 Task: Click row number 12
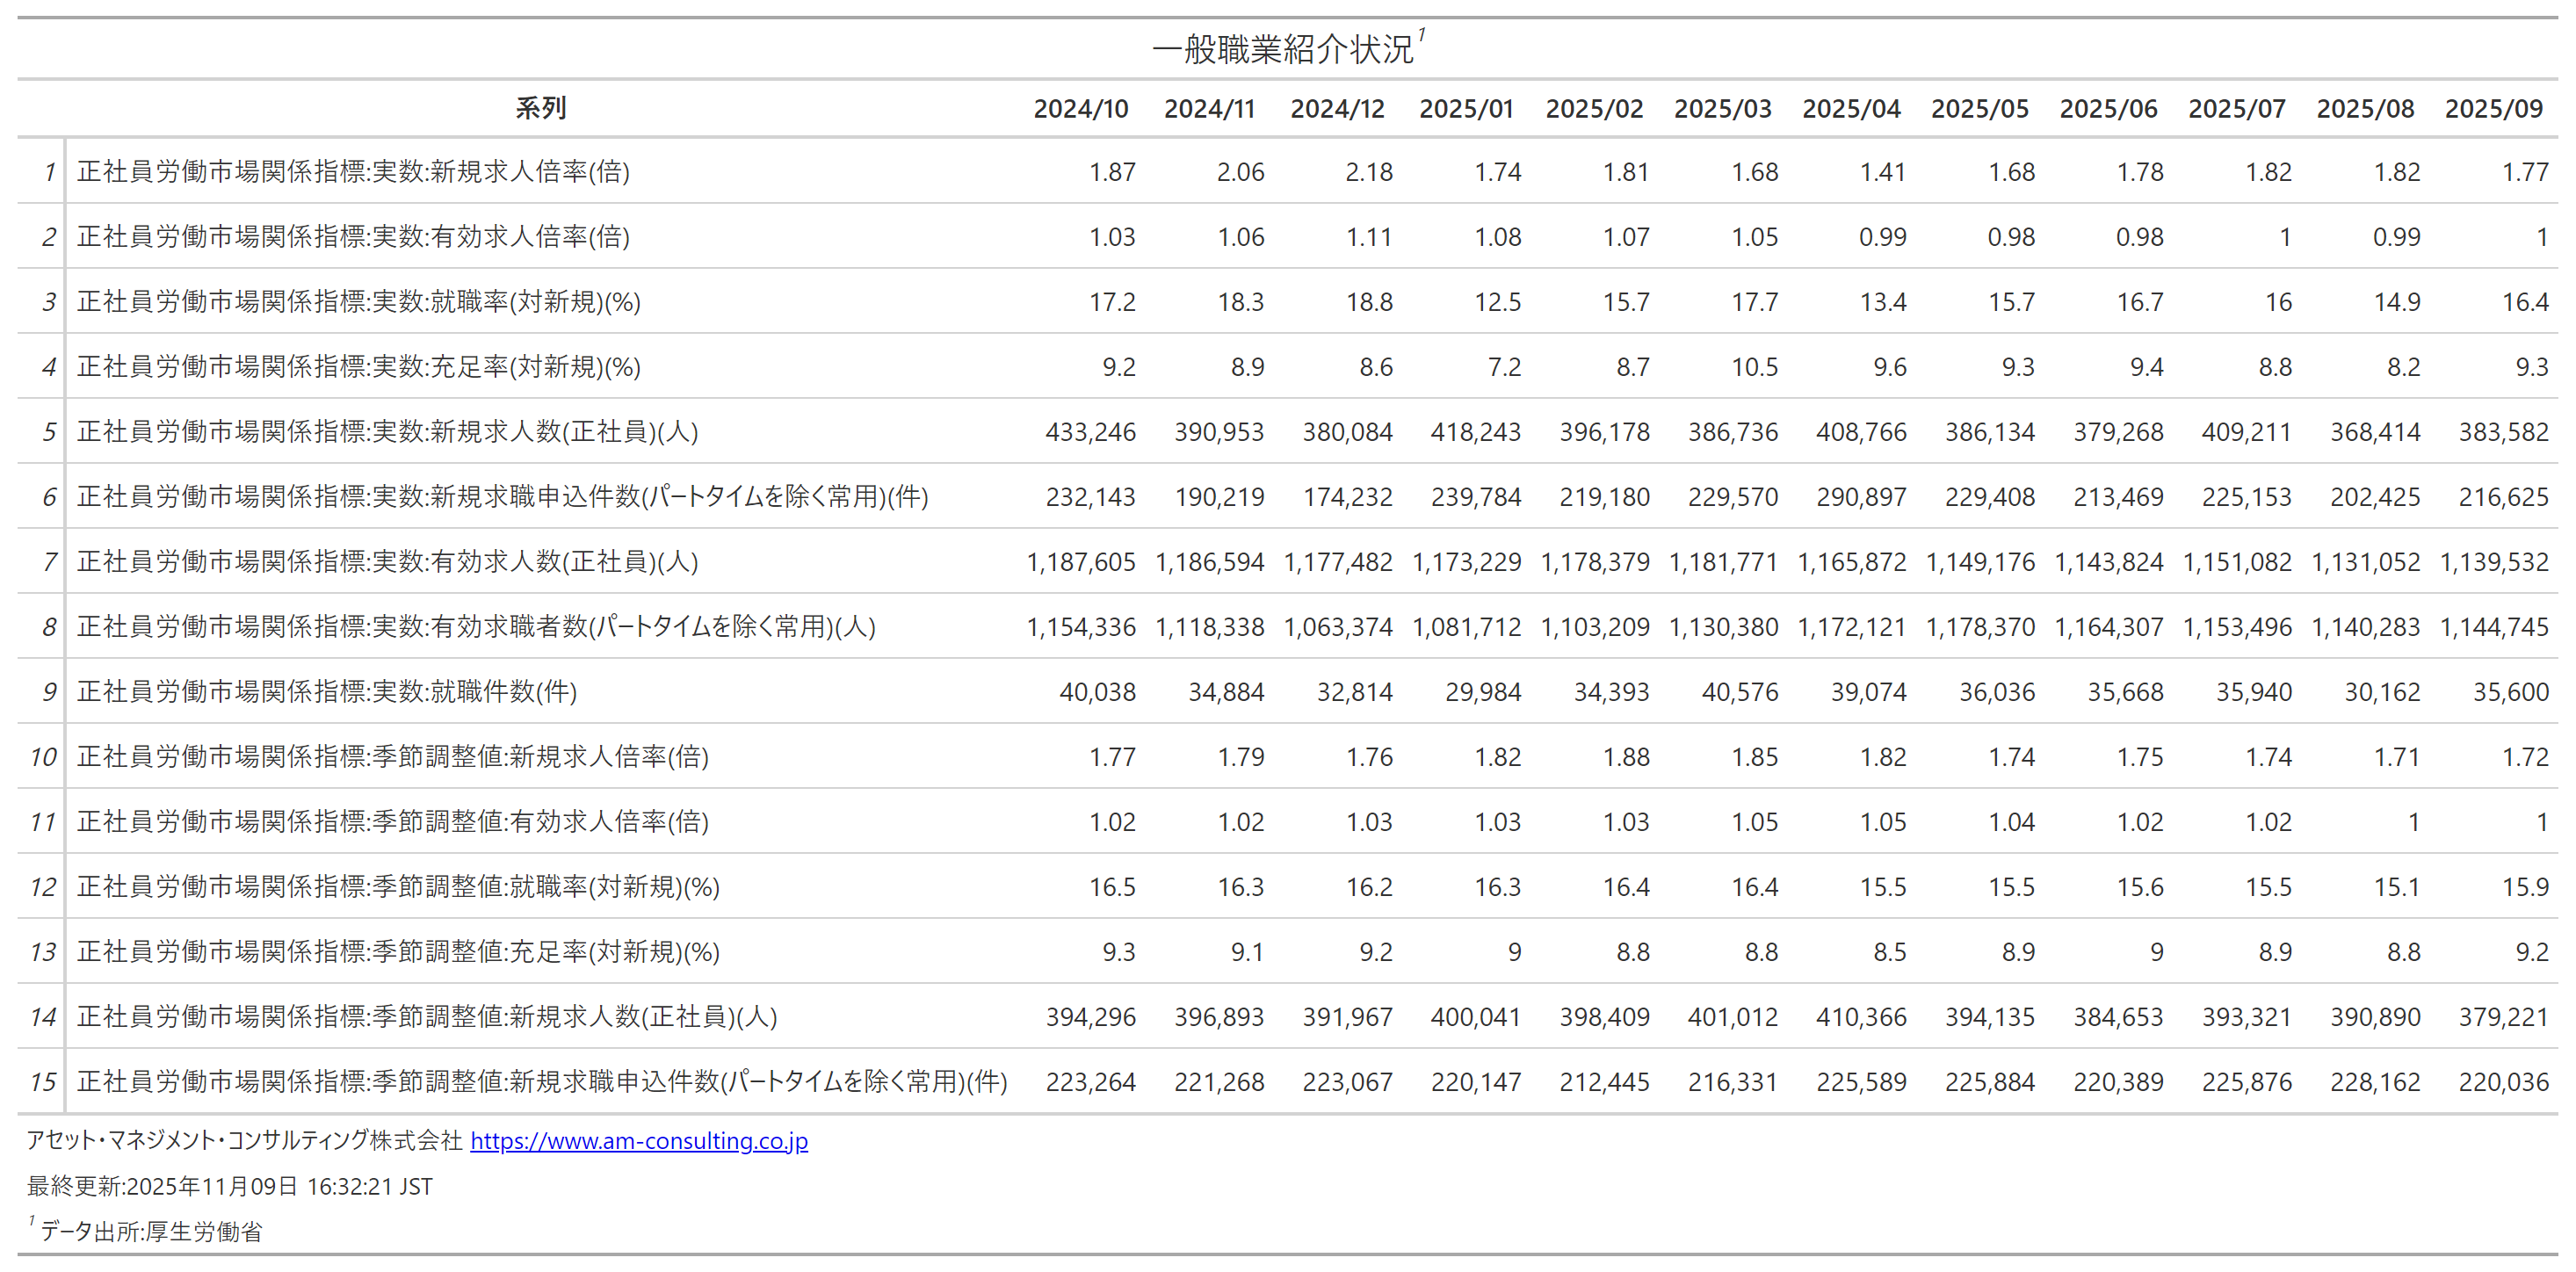tap(43, 887)
